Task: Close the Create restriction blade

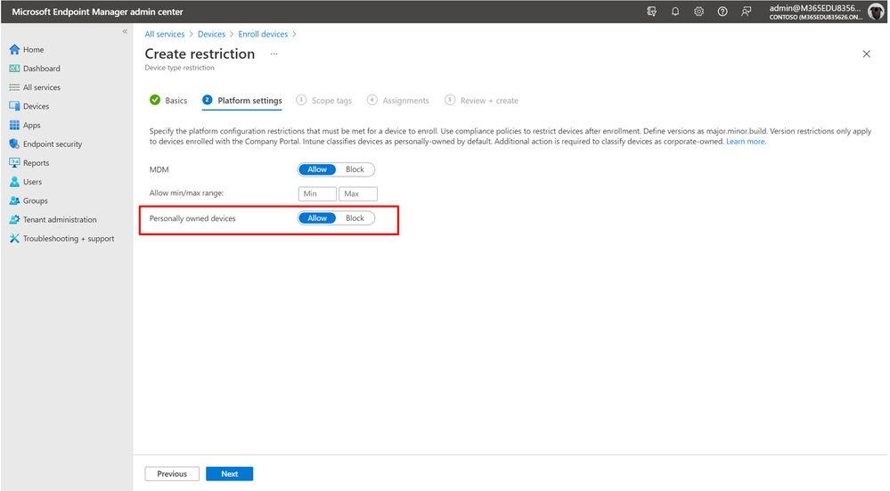Action: click(866, 54)
